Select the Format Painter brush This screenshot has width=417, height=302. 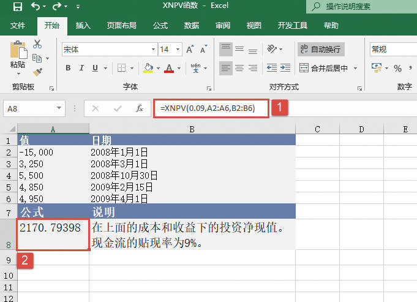click(x=37, y=72)
